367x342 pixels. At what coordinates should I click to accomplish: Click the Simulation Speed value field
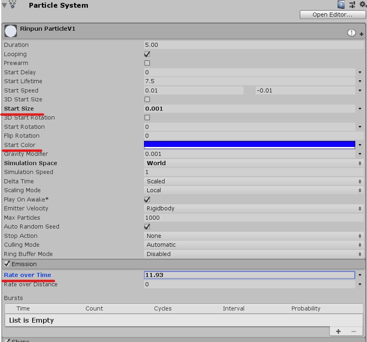tap(254, 172)
